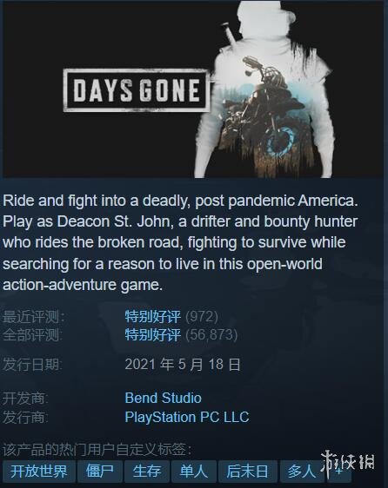Select the 开放世界 tag
The image size is (388, 488).
39,472
